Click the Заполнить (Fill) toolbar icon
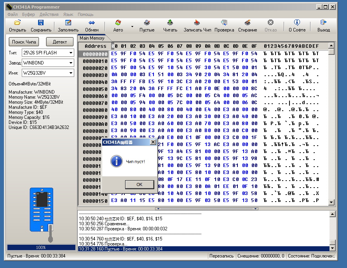This screenshot has width=347, height=268. [68, 23]
